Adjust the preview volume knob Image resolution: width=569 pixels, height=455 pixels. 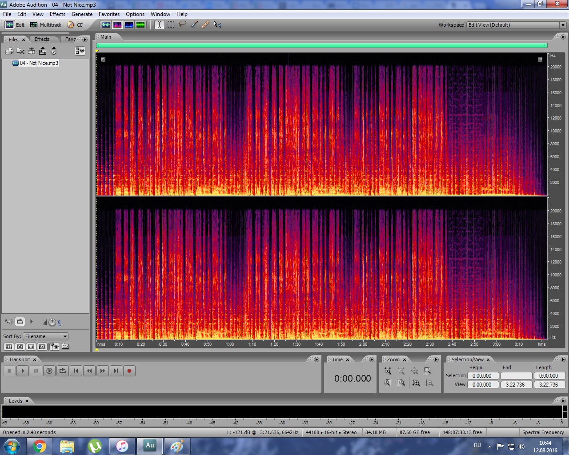[x=52, y=322]
